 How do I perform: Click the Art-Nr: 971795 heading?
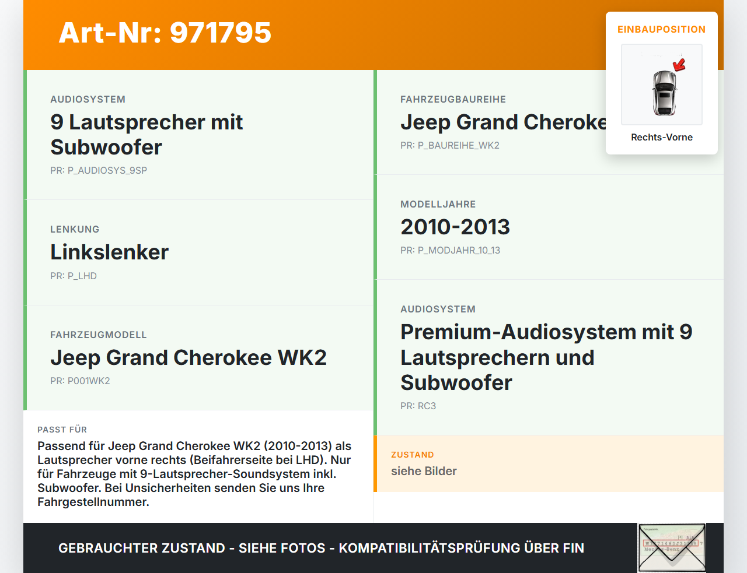click(x=165, y=34)
